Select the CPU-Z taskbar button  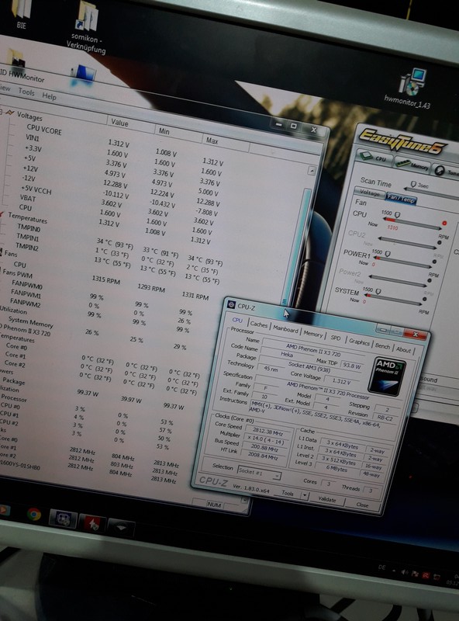63,519
